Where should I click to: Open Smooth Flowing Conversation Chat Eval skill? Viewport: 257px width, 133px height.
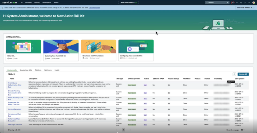[15, 93]
